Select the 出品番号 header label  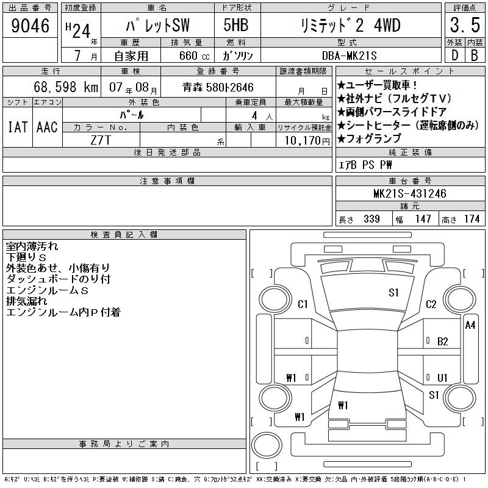point(30,8)
